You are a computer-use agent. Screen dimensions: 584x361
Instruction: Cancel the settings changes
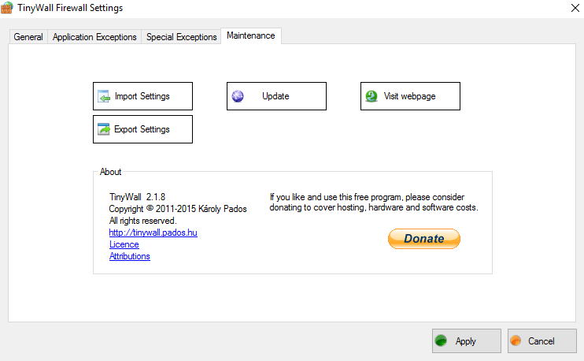point(542,341)
